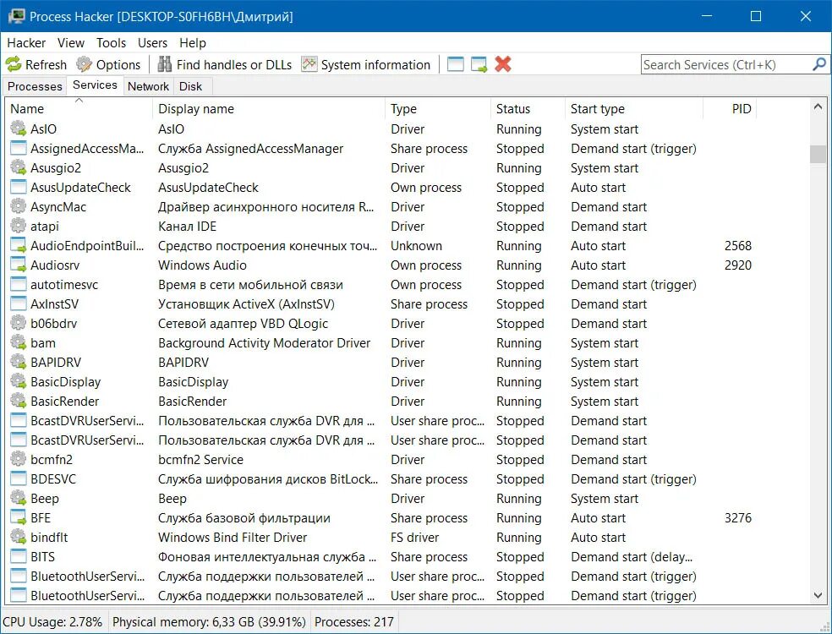This screenshot has width=832, height=634.
Task: Click the BFE service icon
Action: point(18,518)
